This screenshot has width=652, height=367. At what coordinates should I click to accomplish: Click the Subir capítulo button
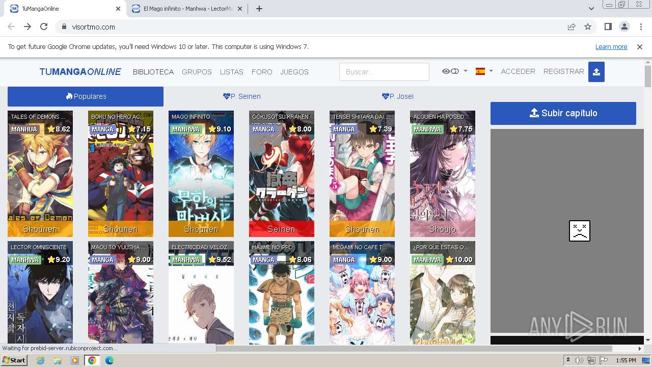point(563,113)
